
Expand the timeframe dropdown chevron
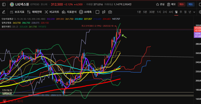point(194,12)
